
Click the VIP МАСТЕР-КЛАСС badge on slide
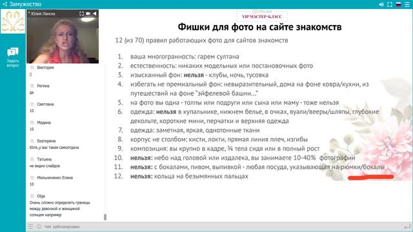click(262, 16)
